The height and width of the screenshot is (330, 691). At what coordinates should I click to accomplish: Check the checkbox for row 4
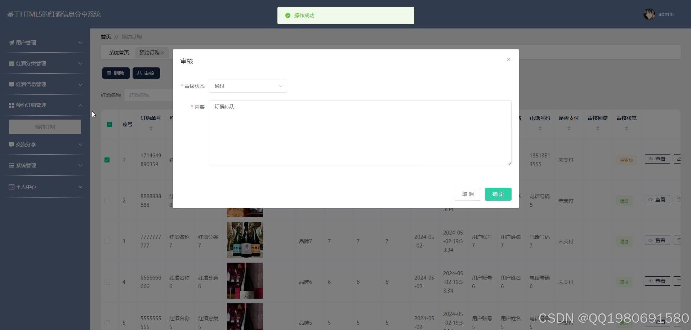tap(107, 282)
